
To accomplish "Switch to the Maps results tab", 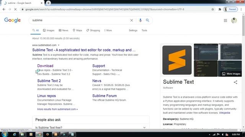I will click(x=77, y=30).
